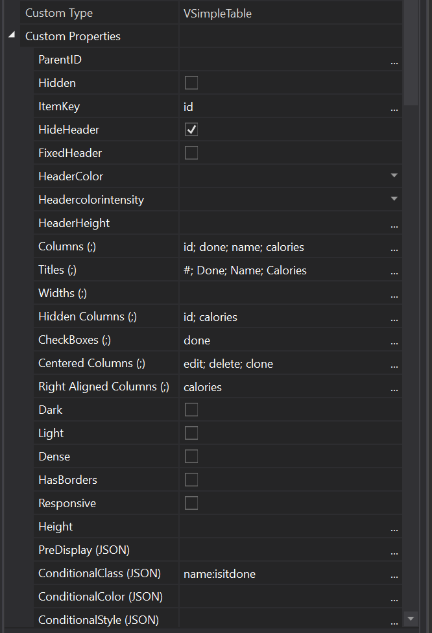The width and height of the screenshot is (432, 633).
Task: Enable the FixedHeader checkbox
Action: tap(191, 153)
